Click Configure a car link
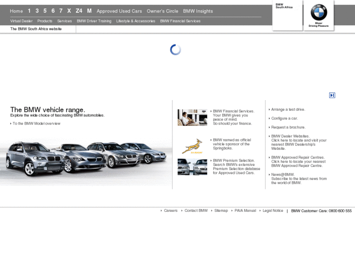The width and height of the screenshot is (355, 266). (285, 119)
